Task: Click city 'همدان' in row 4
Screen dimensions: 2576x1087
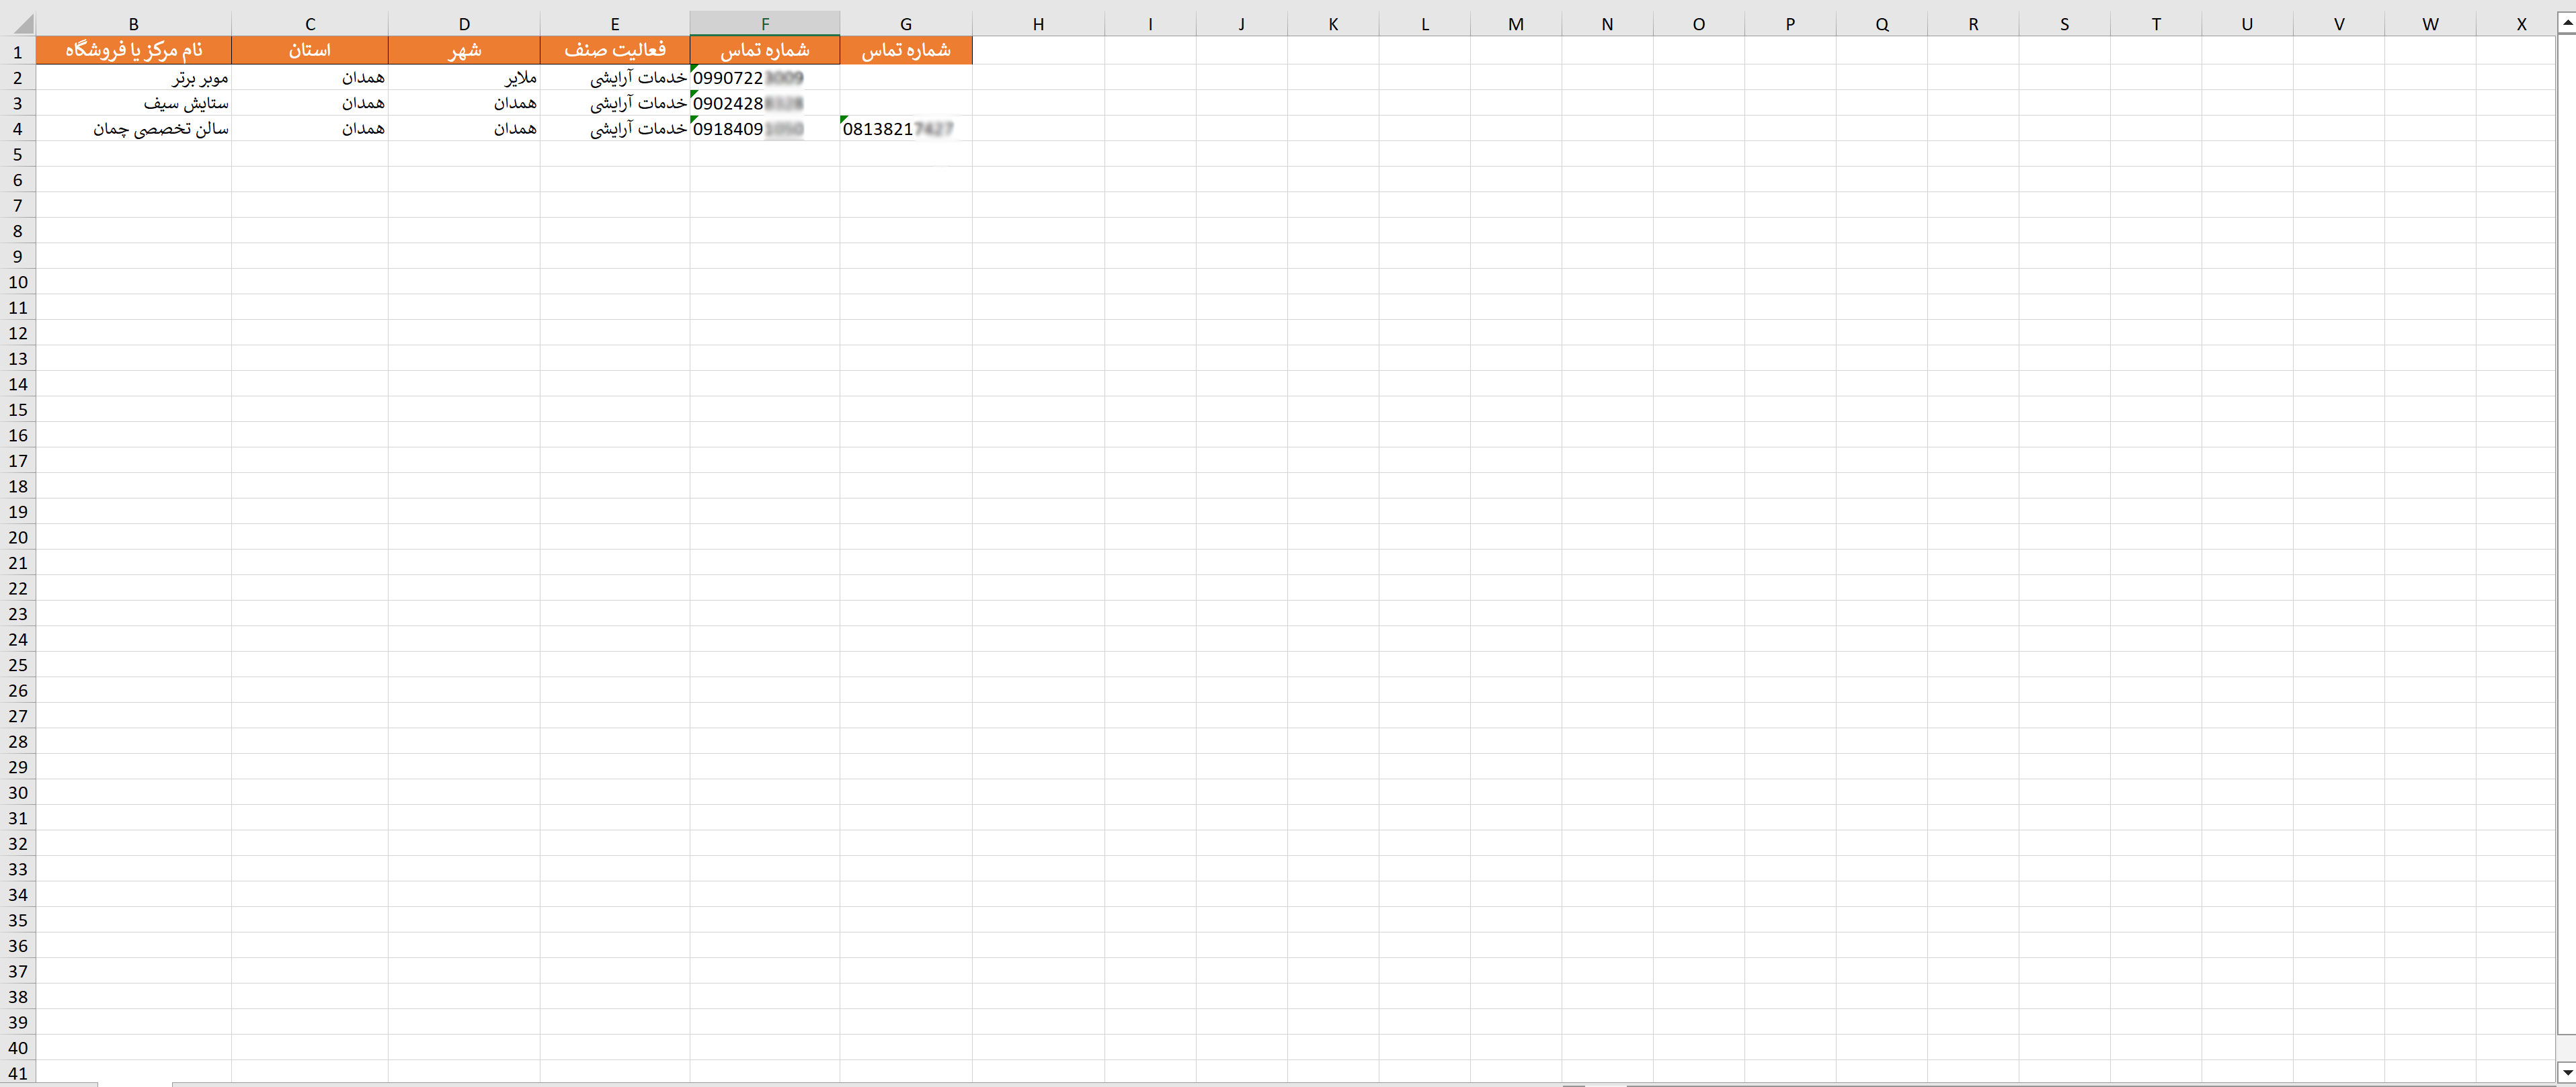Action: (x=464, y=129)
